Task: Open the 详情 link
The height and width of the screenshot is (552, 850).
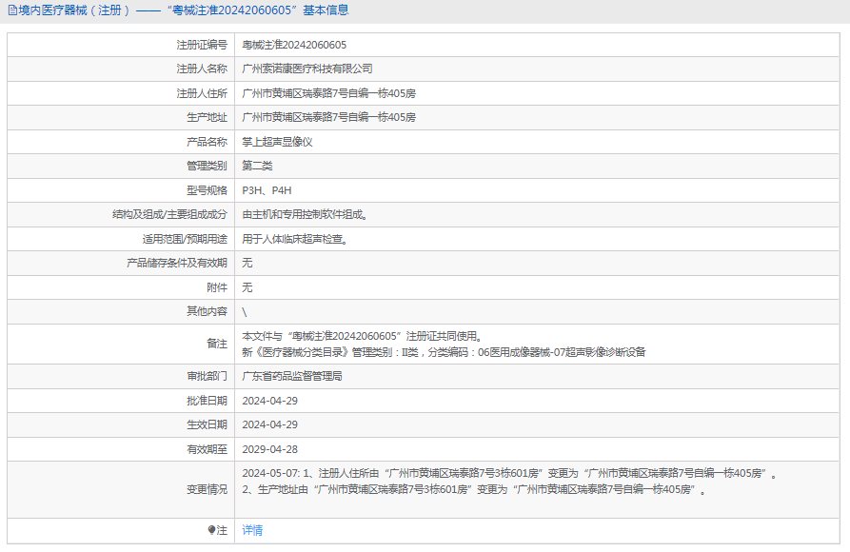Action: pos(252,530)
